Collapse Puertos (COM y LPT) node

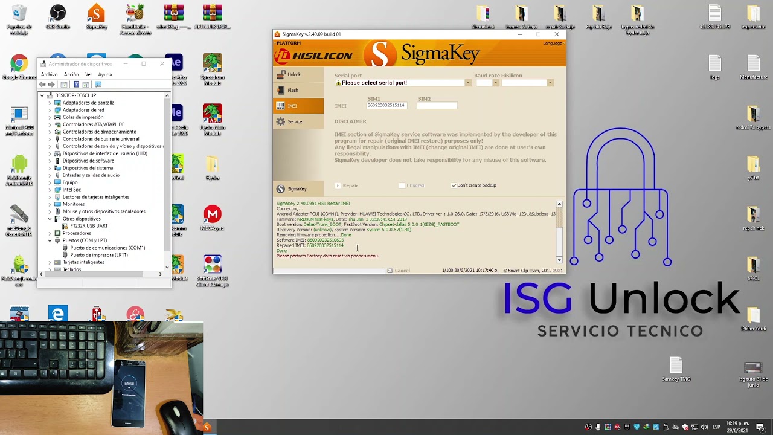50,240
